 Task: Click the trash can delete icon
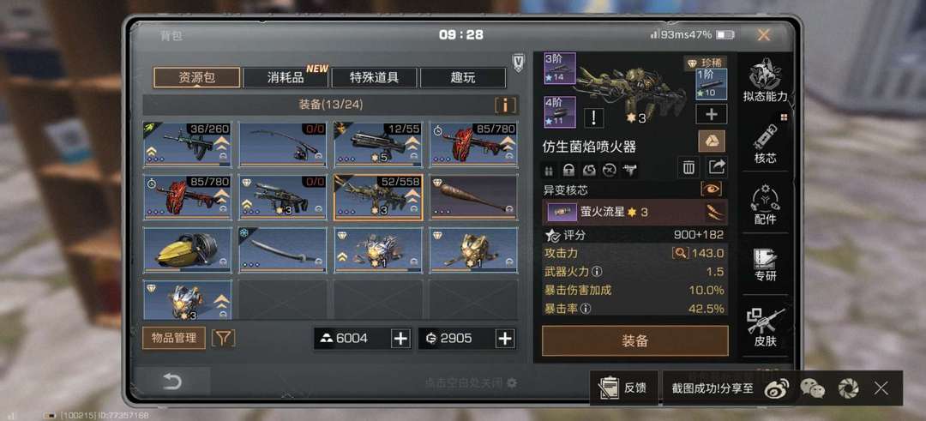point(688,168)
